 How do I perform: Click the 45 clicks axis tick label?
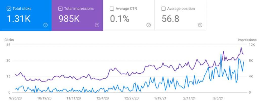[x=8, y=45]
